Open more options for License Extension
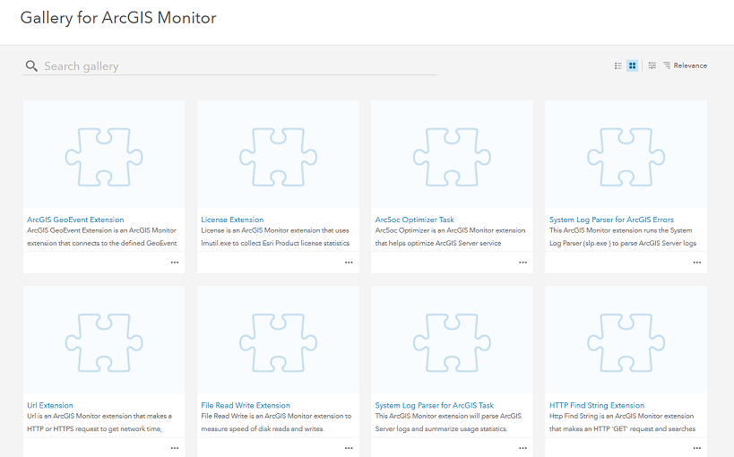The width and height of the screenshot is (734, 457). point(349,263)
